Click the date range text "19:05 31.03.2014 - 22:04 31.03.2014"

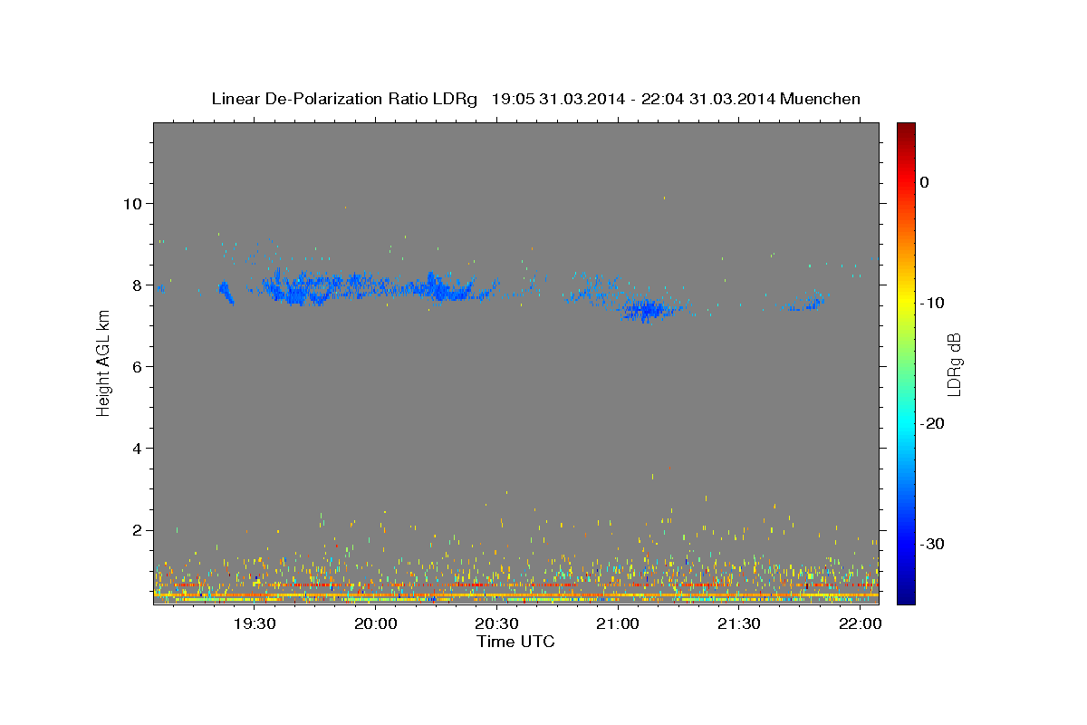coord(633,99)
